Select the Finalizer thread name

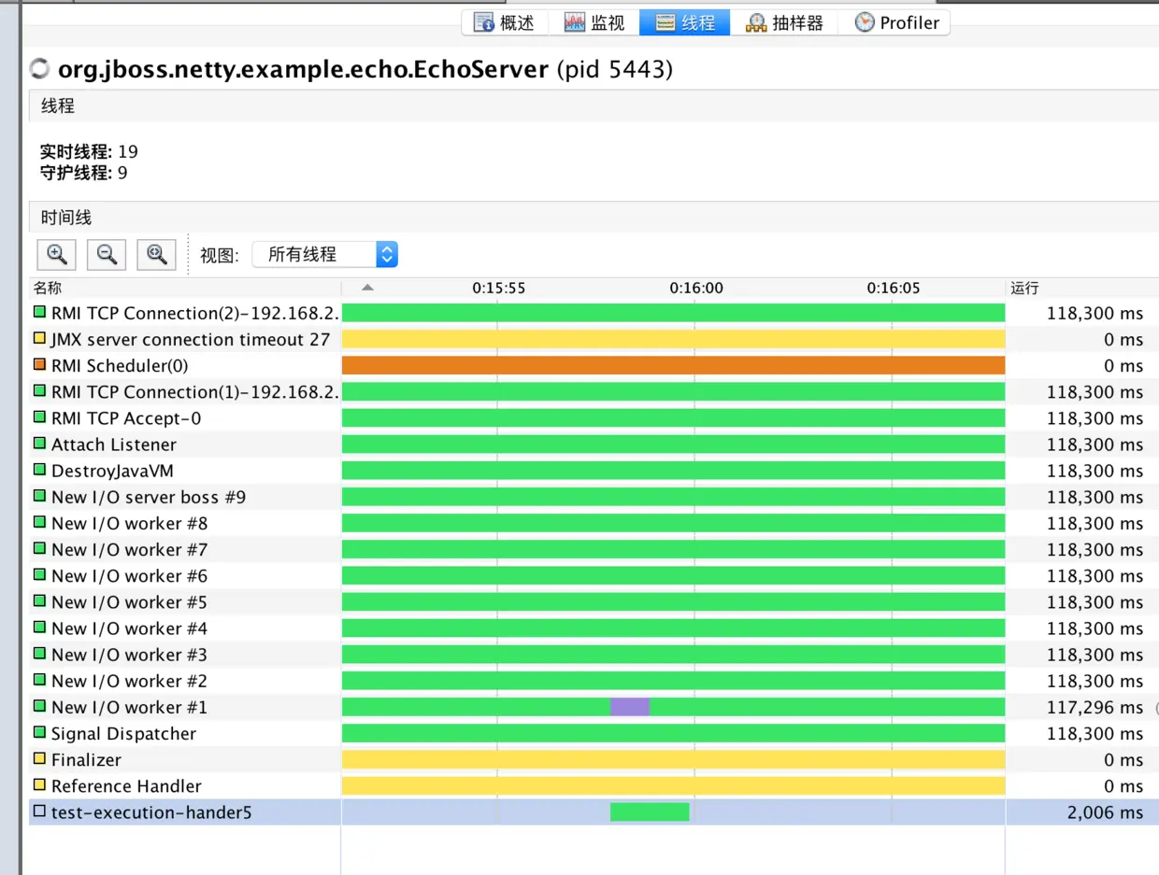pyautogui.click(x=86, y=760)
